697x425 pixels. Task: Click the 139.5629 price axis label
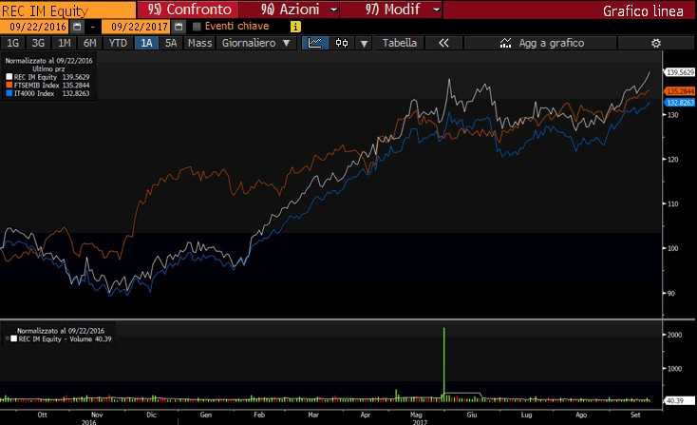click(x=680, y=72)
